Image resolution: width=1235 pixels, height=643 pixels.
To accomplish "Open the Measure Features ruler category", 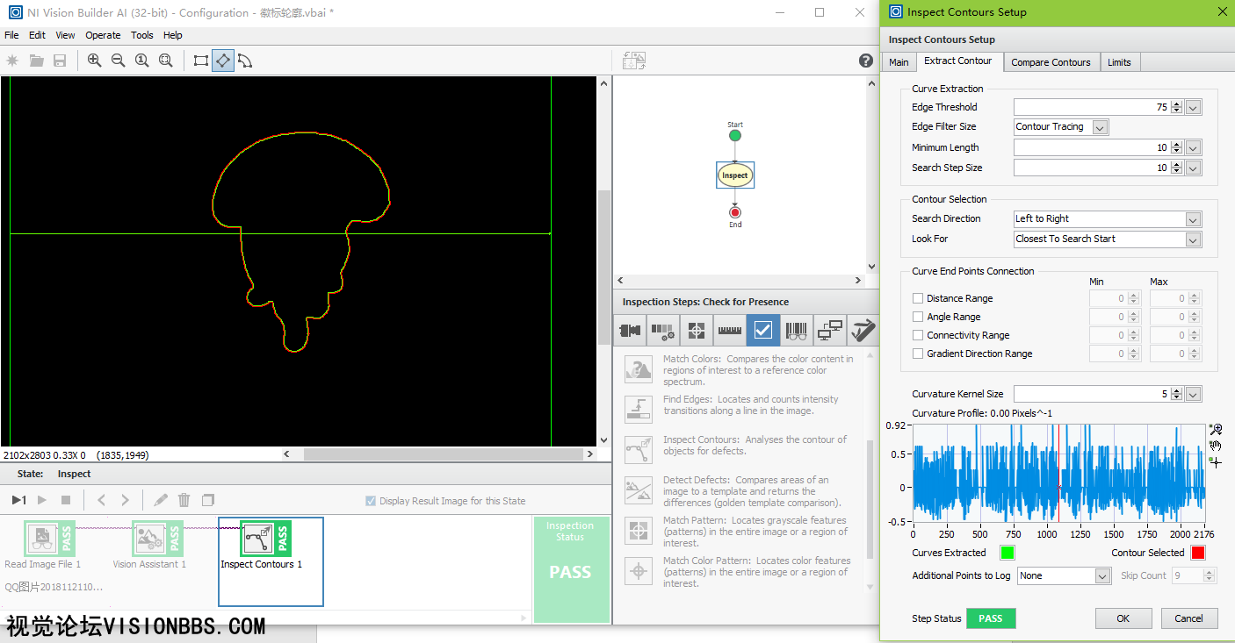I will point(730,330).
